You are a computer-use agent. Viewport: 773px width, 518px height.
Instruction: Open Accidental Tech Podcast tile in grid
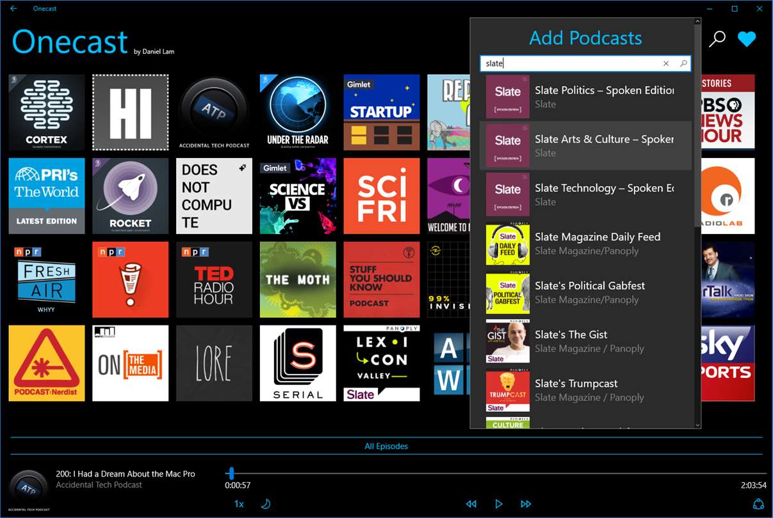pyautogui.click(x=214, y=113)
